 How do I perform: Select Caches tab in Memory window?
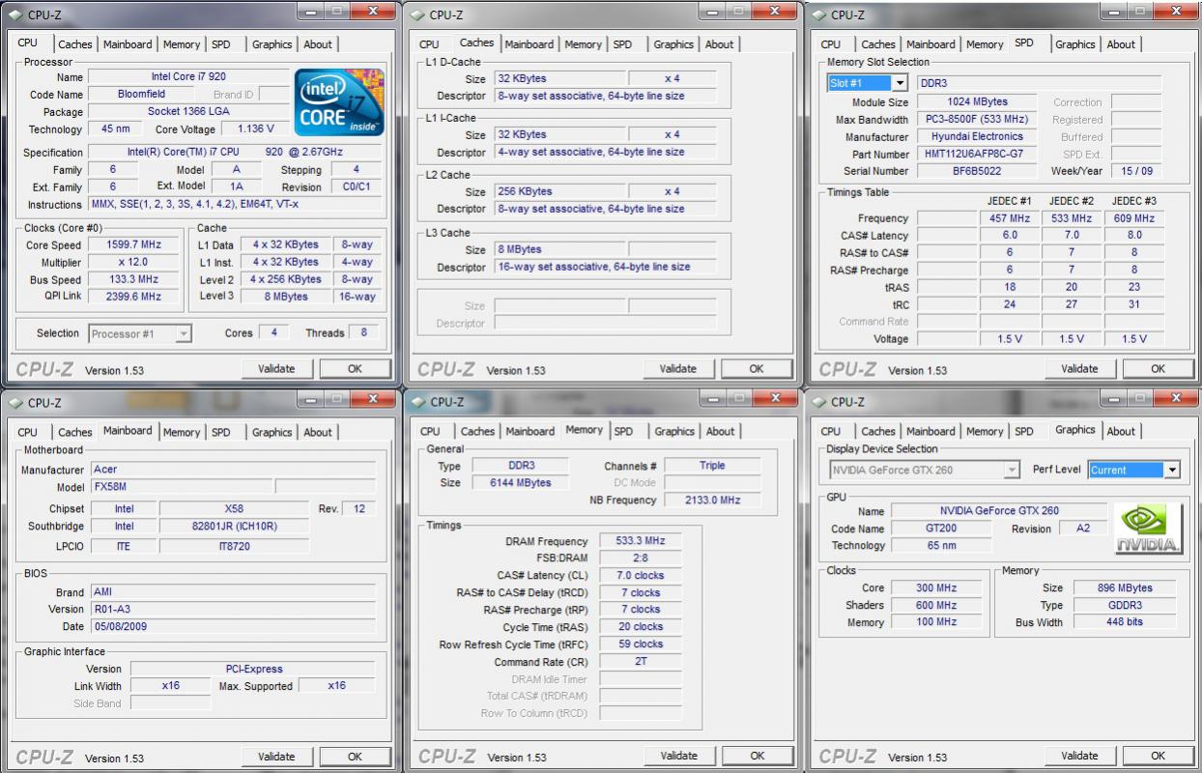[x=477, y=432]
